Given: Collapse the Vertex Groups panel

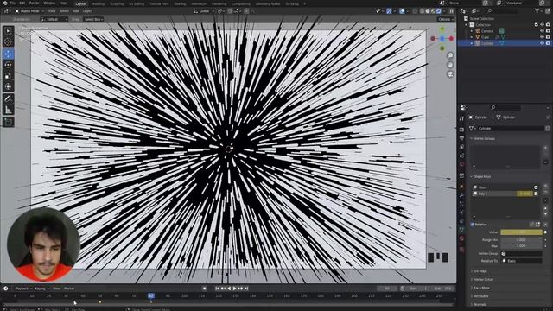Looking at the screenshot, I should [x=484, y=138].
